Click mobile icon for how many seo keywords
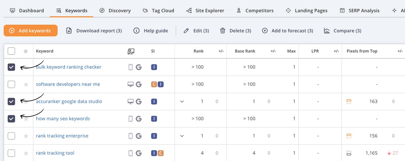This screenshot has height=161, width=405. [131, 119]
